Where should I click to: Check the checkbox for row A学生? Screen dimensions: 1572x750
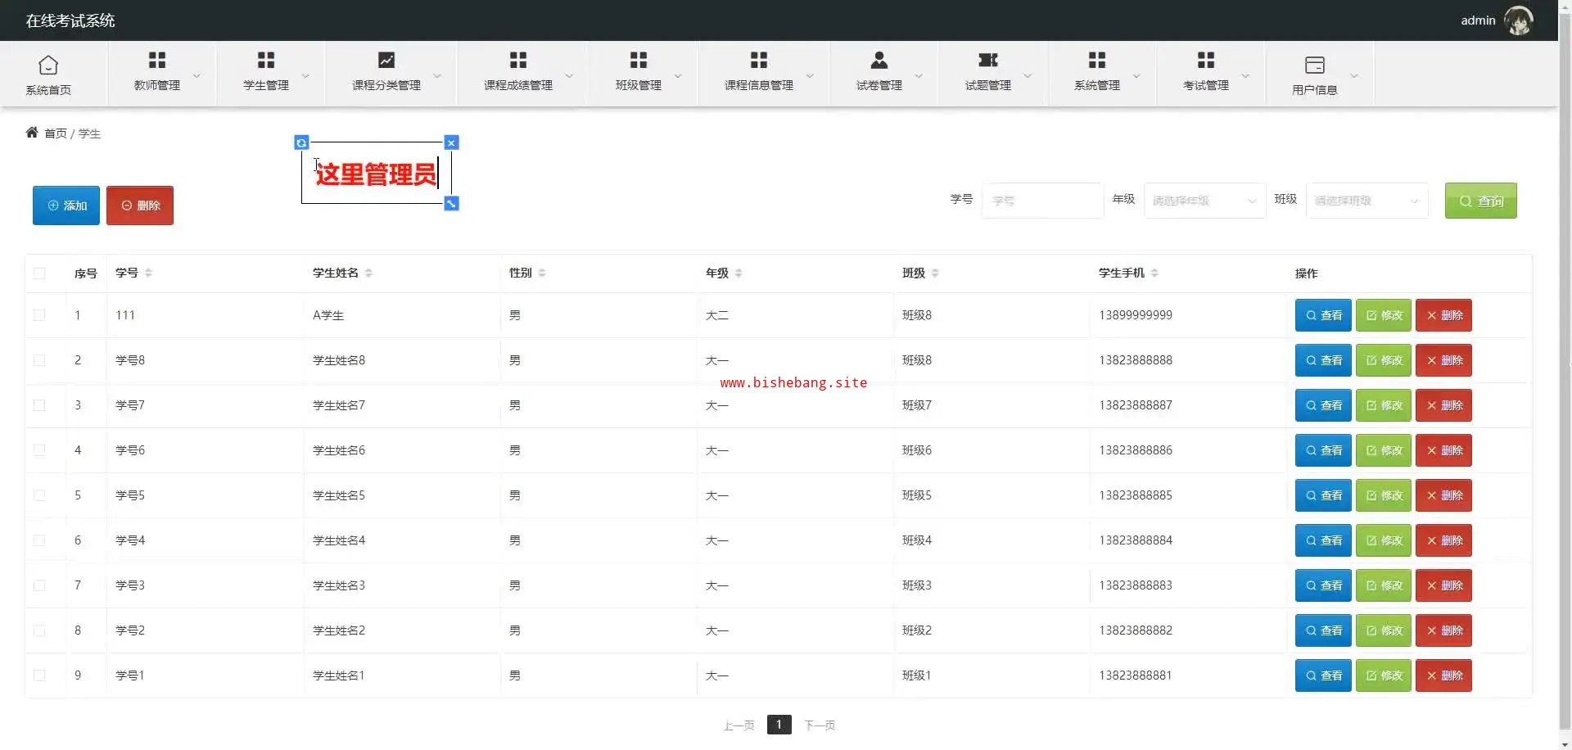(39, 315)
